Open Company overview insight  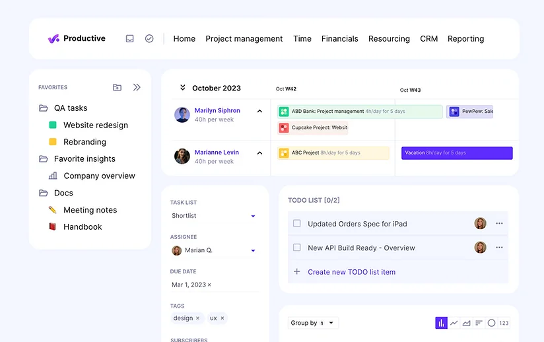99,176
